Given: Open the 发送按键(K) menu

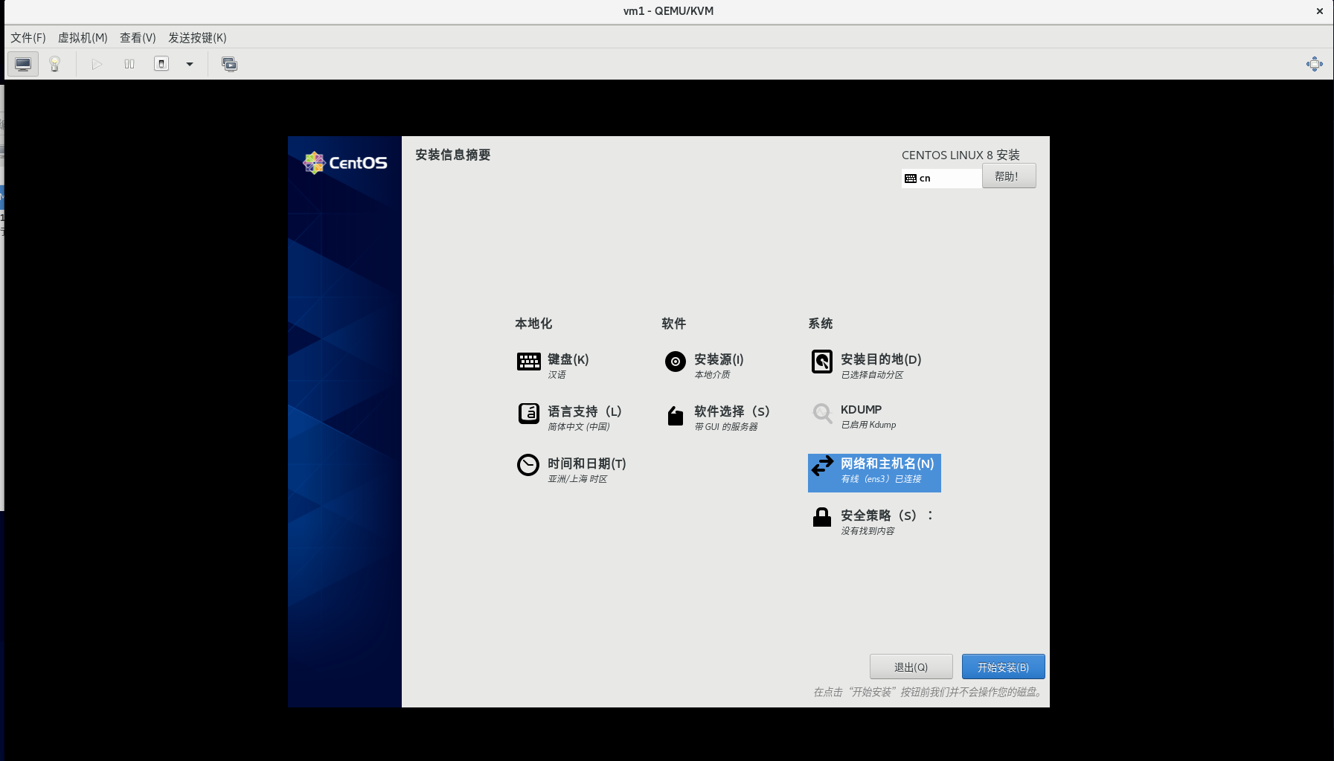Looking at the screenshot, I should 197,38.
